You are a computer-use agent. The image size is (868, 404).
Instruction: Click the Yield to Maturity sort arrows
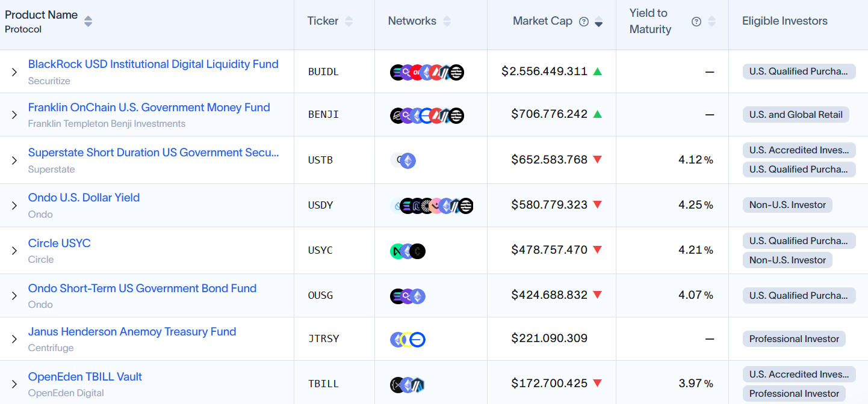711,22
